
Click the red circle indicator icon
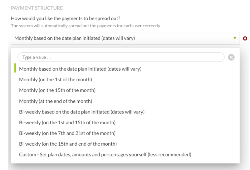245,38
